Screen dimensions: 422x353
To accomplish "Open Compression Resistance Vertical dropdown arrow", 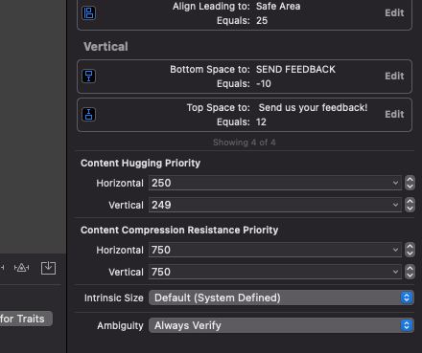I will (x=395, y=272).
